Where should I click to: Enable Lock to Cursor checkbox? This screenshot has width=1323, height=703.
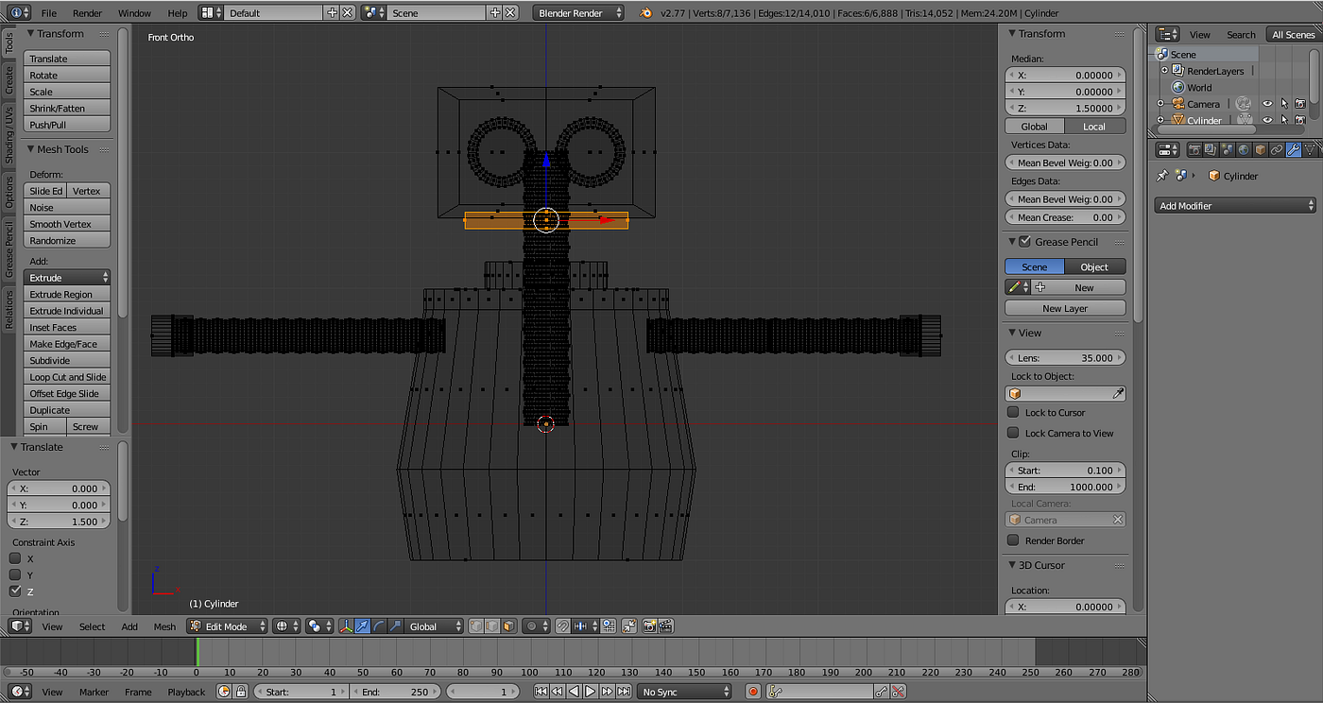[x=1013, y=412]
